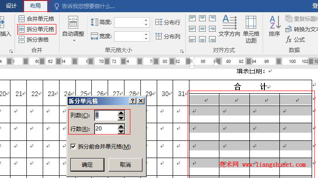Image resolution: width=318 pixels, height=178 pixels.
Task: Decrease the row count (行数) spinner
Action: pos(121,131)
